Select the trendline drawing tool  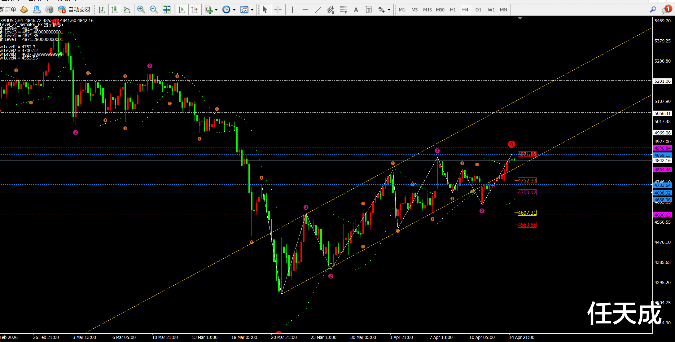[318, 10]
